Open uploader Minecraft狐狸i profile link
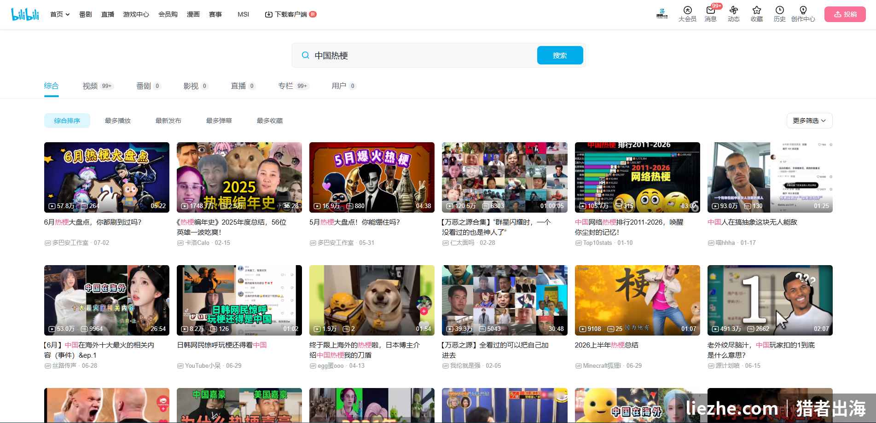 pyautogui.click(x=602, y=365)
